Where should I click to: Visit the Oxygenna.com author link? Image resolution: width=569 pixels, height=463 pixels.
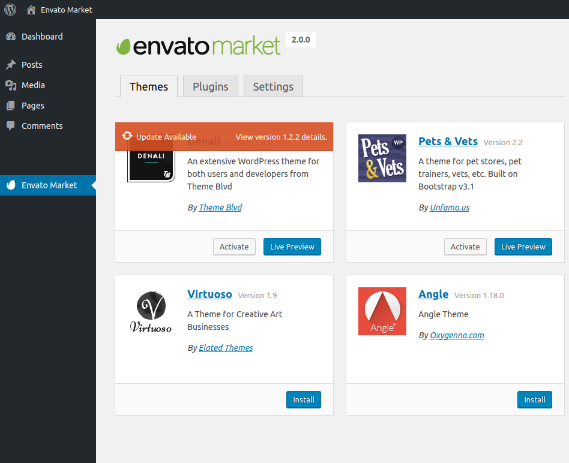[x=457, y=335]
